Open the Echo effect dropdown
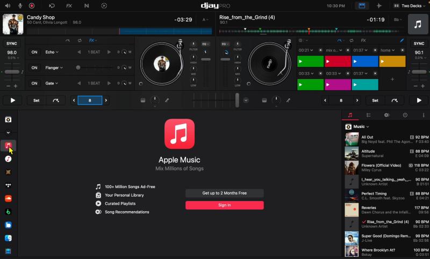 tap(52, 52)
